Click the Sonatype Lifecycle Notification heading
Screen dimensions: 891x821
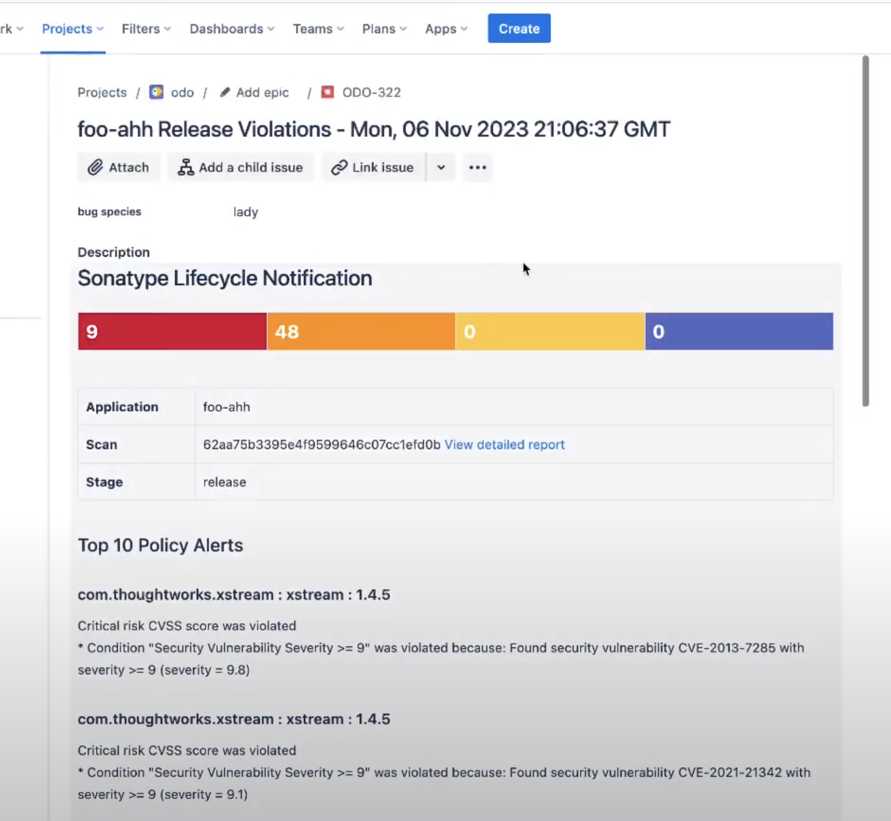tap(225, 278)
